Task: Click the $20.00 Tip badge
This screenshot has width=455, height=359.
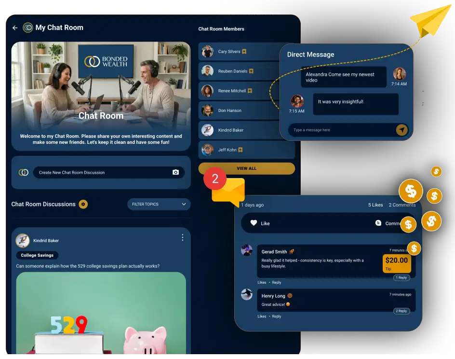Action: pos(397,263)
